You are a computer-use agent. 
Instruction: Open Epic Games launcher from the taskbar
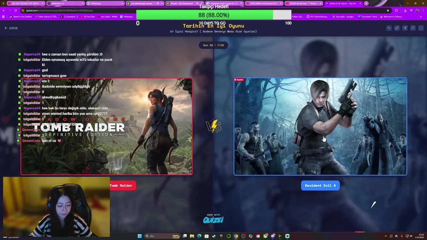pos(221,236)
